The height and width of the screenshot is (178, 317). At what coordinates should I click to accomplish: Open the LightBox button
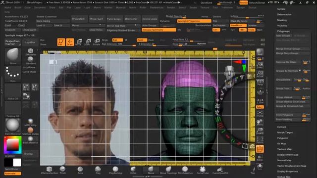coord(30,43)
